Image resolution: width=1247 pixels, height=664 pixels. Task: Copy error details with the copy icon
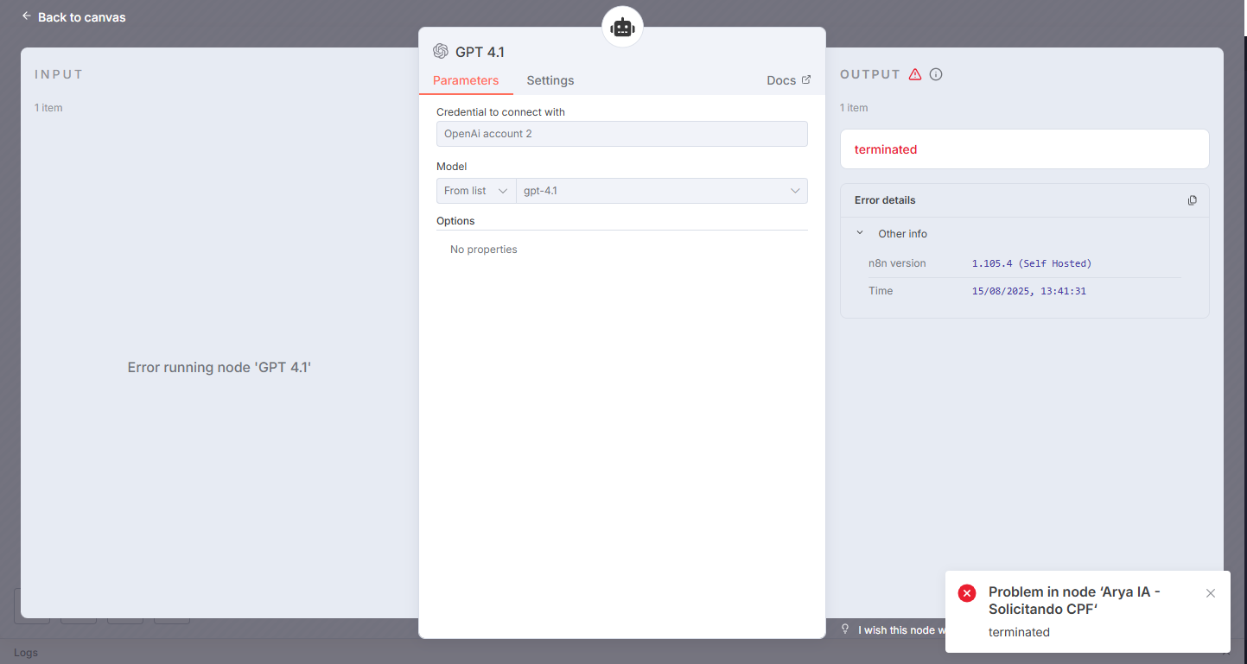(x=1193, y=200)
